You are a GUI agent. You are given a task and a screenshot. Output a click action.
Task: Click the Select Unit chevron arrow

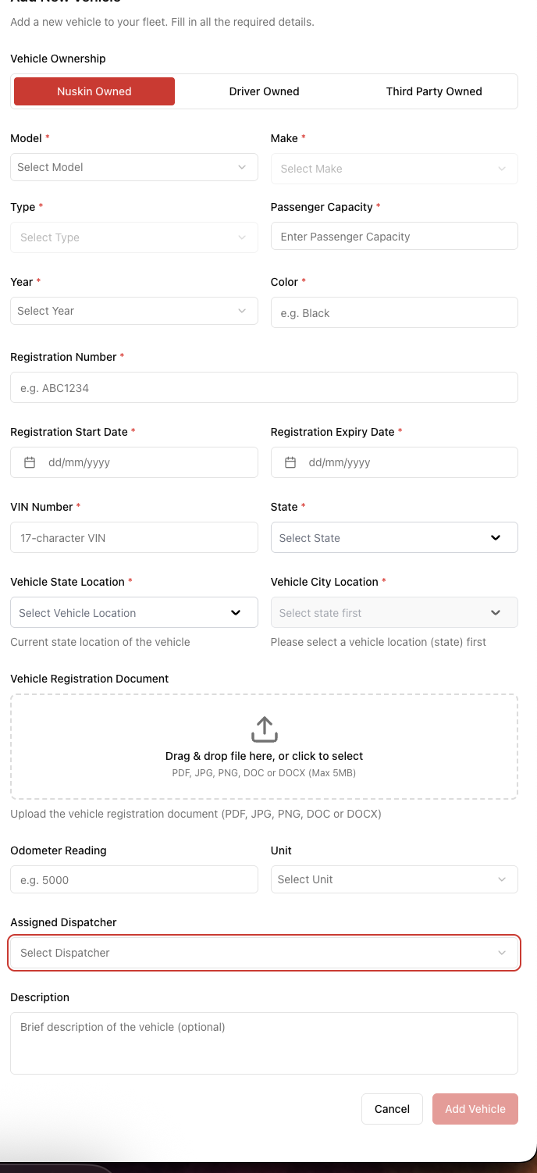coord(502,879)
